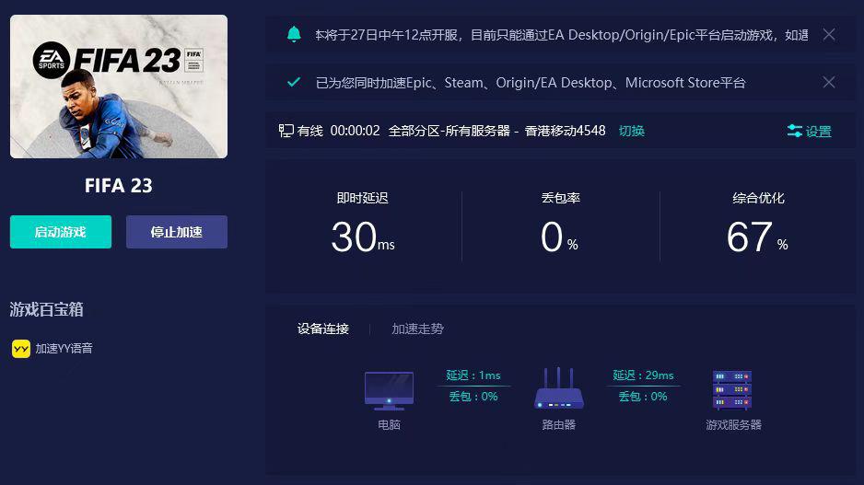The image size is (864, 485).
Task: Click the 香港移动4548 server name
Action: tap(565, 131)
